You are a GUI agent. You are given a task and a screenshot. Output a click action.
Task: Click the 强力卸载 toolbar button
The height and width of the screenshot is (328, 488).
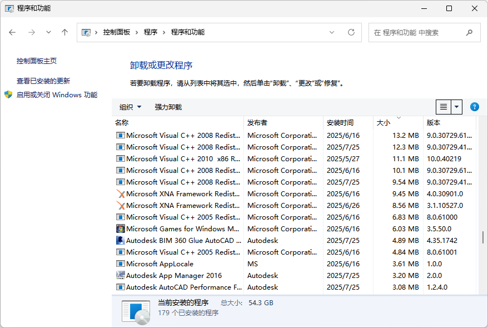coord(168,107)
